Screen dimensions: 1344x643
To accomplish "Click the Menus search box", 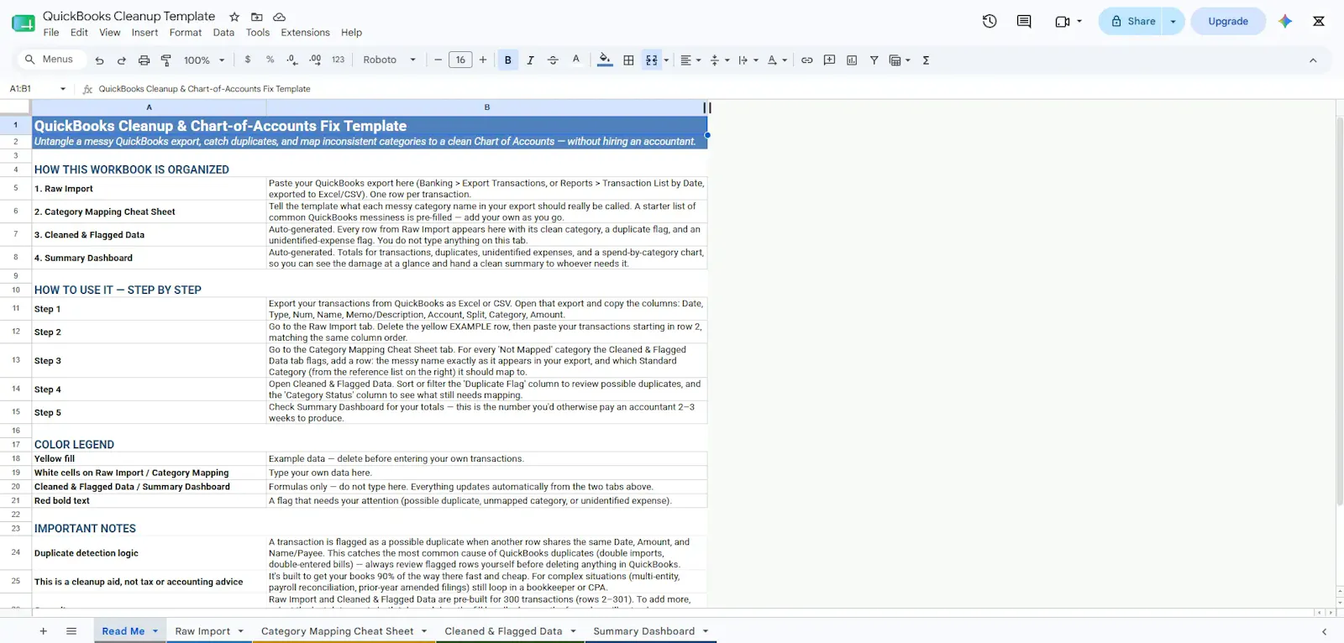I will click(x=50, y=60).
